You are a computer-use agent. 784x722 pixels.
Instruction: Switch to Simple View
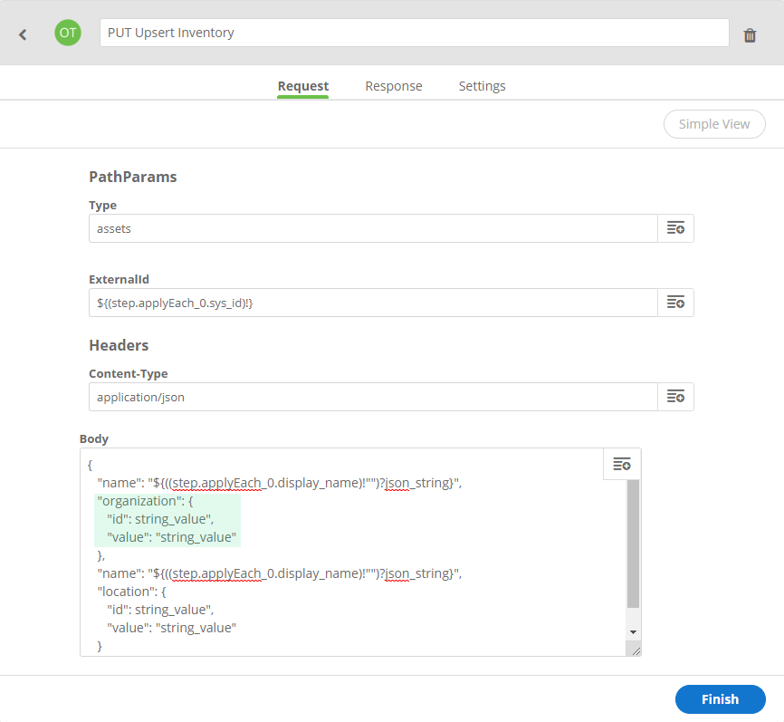(x=714, y=124)
